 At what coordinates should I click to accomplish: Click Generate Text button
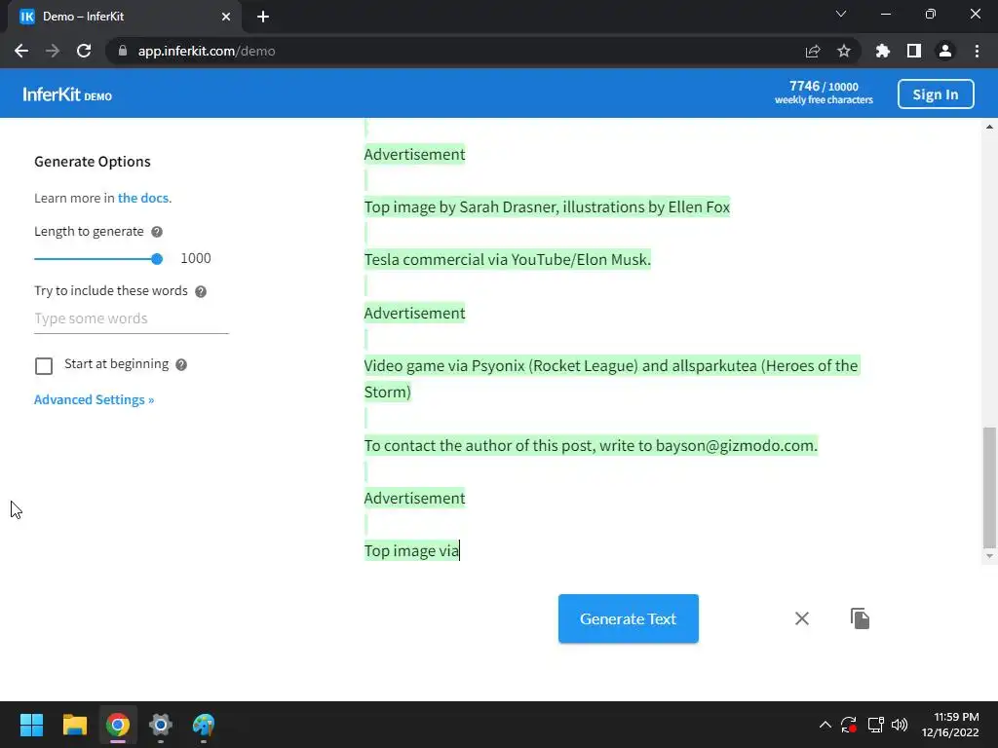click(x=629, y=618)
